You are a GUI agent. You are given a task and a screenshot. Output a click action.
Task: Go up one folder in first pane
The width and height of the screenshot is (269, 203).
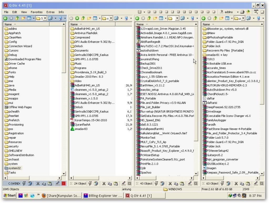(17, 18)
